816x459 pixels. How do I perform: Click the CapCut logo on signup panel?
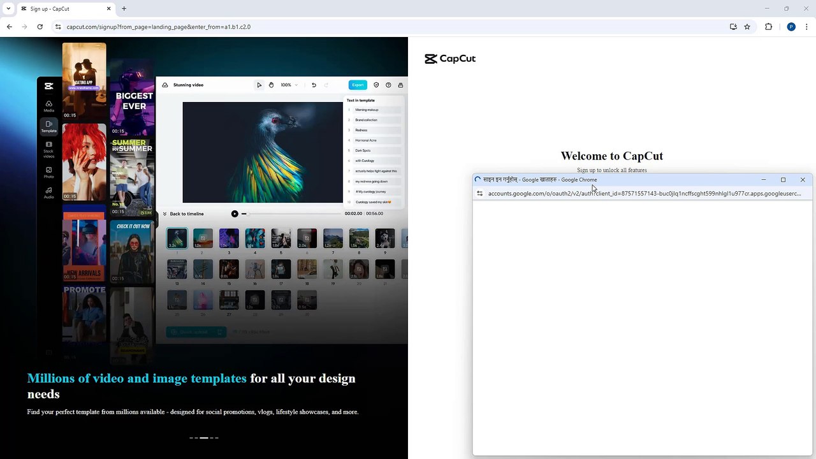pyautogui.click(x=450, y=59)
